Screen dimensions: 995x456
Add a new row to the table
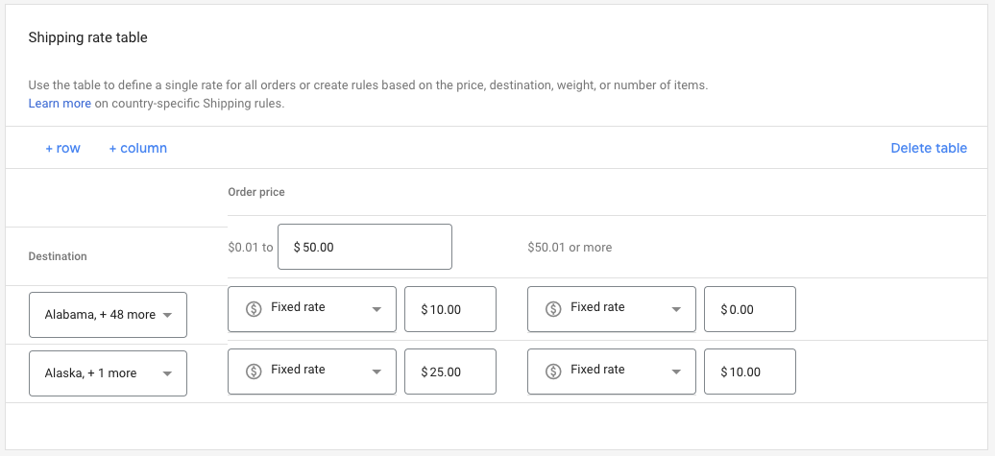(62, 148)
